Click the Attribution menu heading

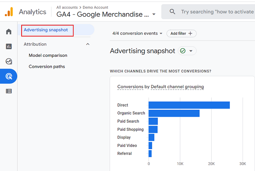[x=35, y=44]
